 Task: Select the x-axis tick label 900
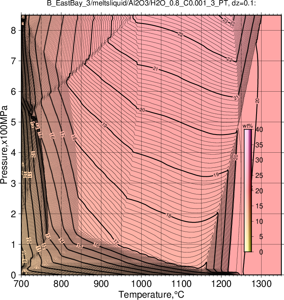click(101, 284)
